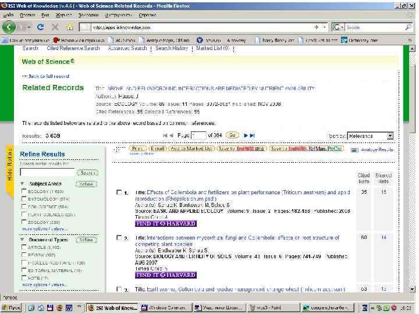Screen dimensions: 419x314
Task: Check the PLANT SCIENCES subject area checkbox
Action: 24,214
